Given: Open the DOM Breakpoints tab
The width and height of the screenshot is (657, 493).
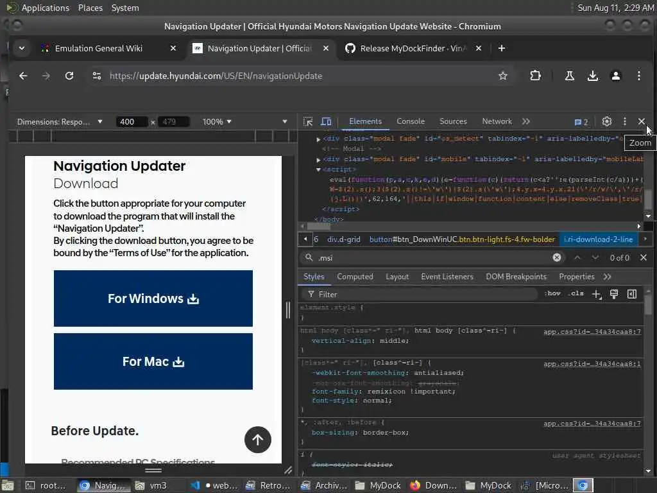Looking at the screenshot, I should pyautogui.click(x=516, y=277).
